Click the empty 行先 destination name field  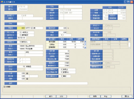click(x=73, y=7)
